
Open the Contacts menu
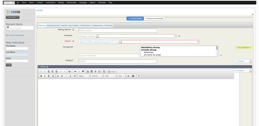click(39, 3)
